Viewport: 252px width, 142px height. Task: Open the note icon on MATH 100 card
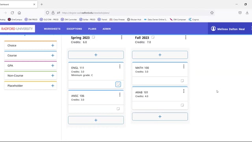(182, 81)
